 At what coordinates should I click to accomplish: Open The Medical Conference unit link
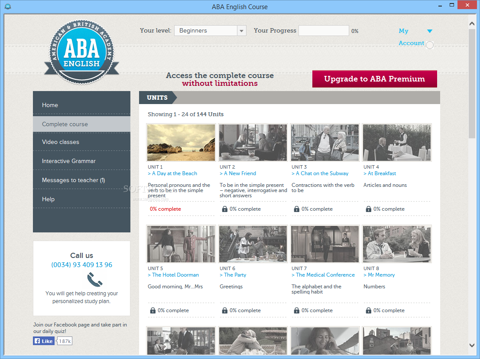pos(323,275)
